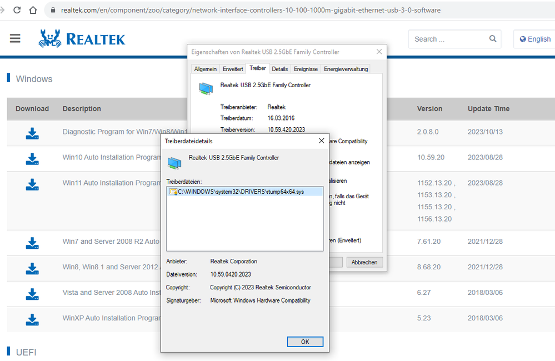Click network adapter icon in Treiberdateidetails dialog
This screenshot has height=361, width=555.
[174, 162]
